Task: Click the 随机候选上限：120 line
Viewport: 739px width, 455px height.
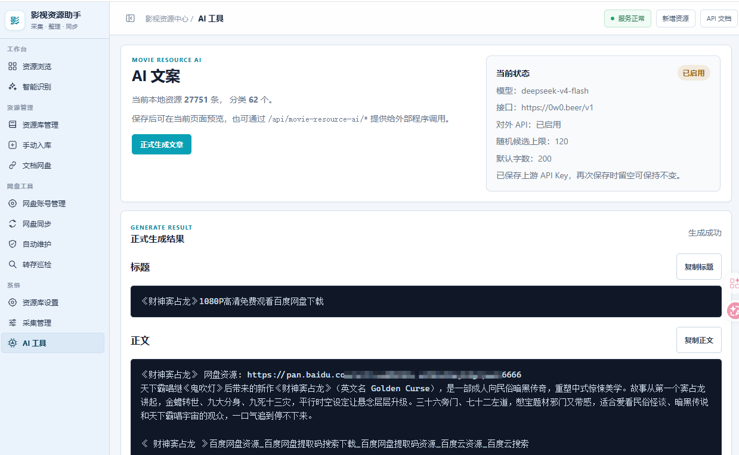Action: click(532, 141)
